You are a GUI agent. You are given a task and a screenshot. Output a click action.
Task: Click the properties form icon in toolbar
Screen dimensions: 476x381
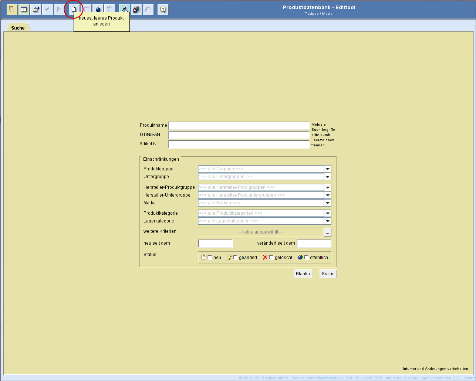click(36, 9)
